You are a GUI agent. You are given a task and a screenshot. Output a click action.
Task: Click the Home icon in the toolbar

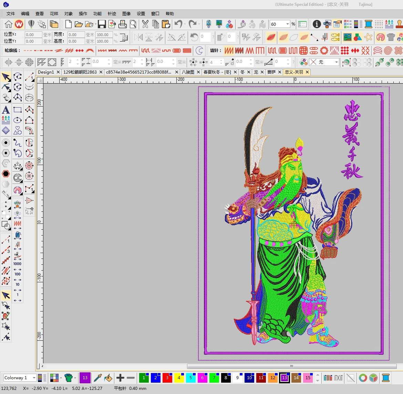pyautogui.click(x=9, y=24)
